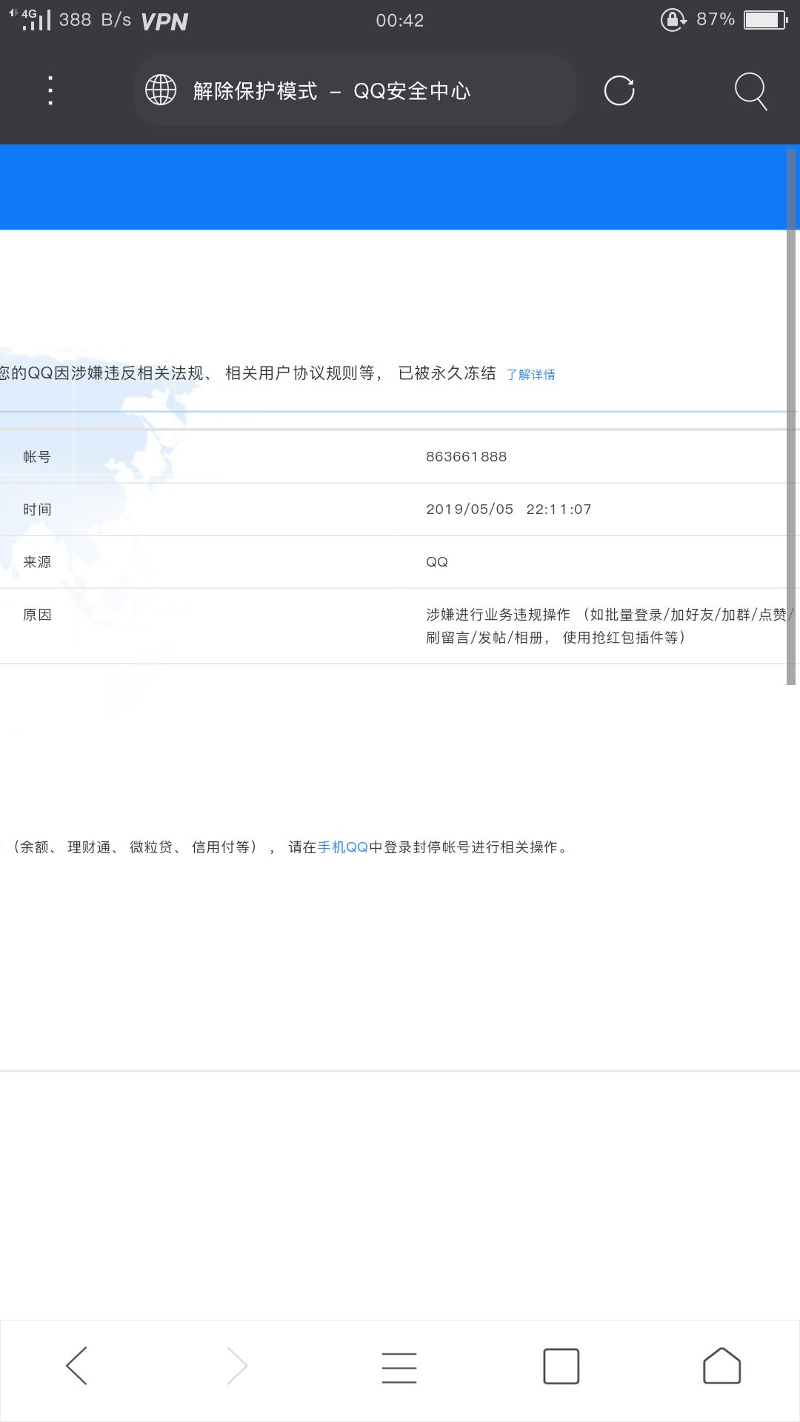
Task: Tap the VPN status indicator
Action: click(164, 22)
